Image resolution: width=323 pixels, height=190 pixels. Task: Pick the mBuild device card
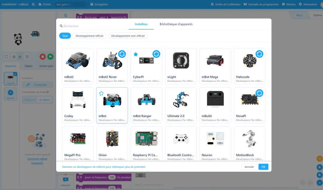click(x=215, y=105)
